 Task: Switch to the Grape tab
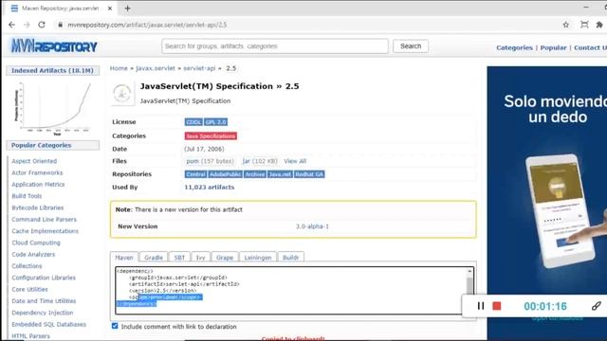pos(225,258)
